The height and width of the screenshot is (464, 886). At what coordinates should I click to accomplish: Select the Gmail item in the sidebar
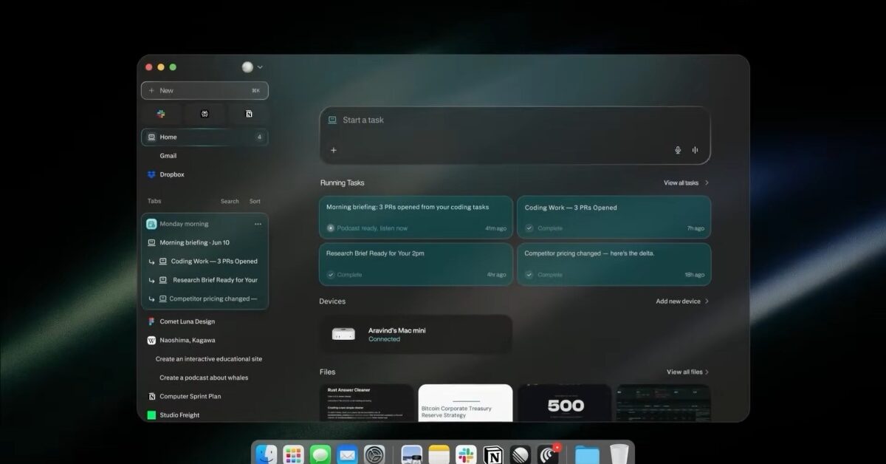[168, 156]
